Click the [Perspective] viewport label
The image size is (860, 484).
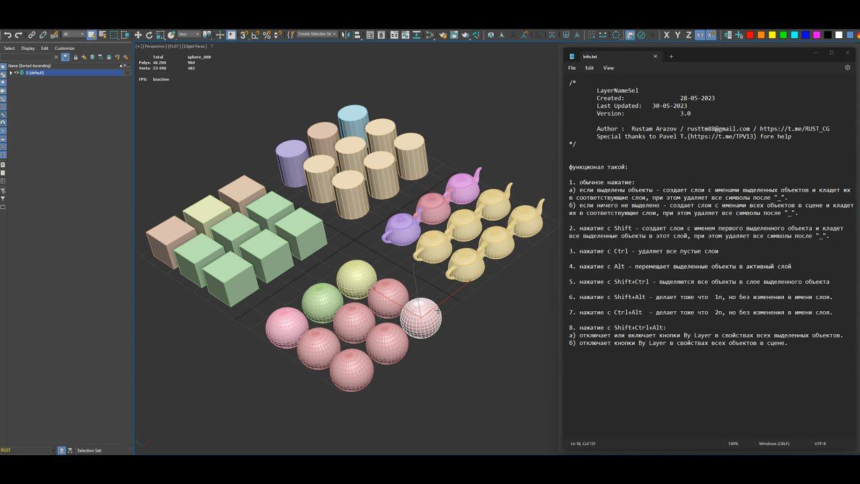pos(155,46)
